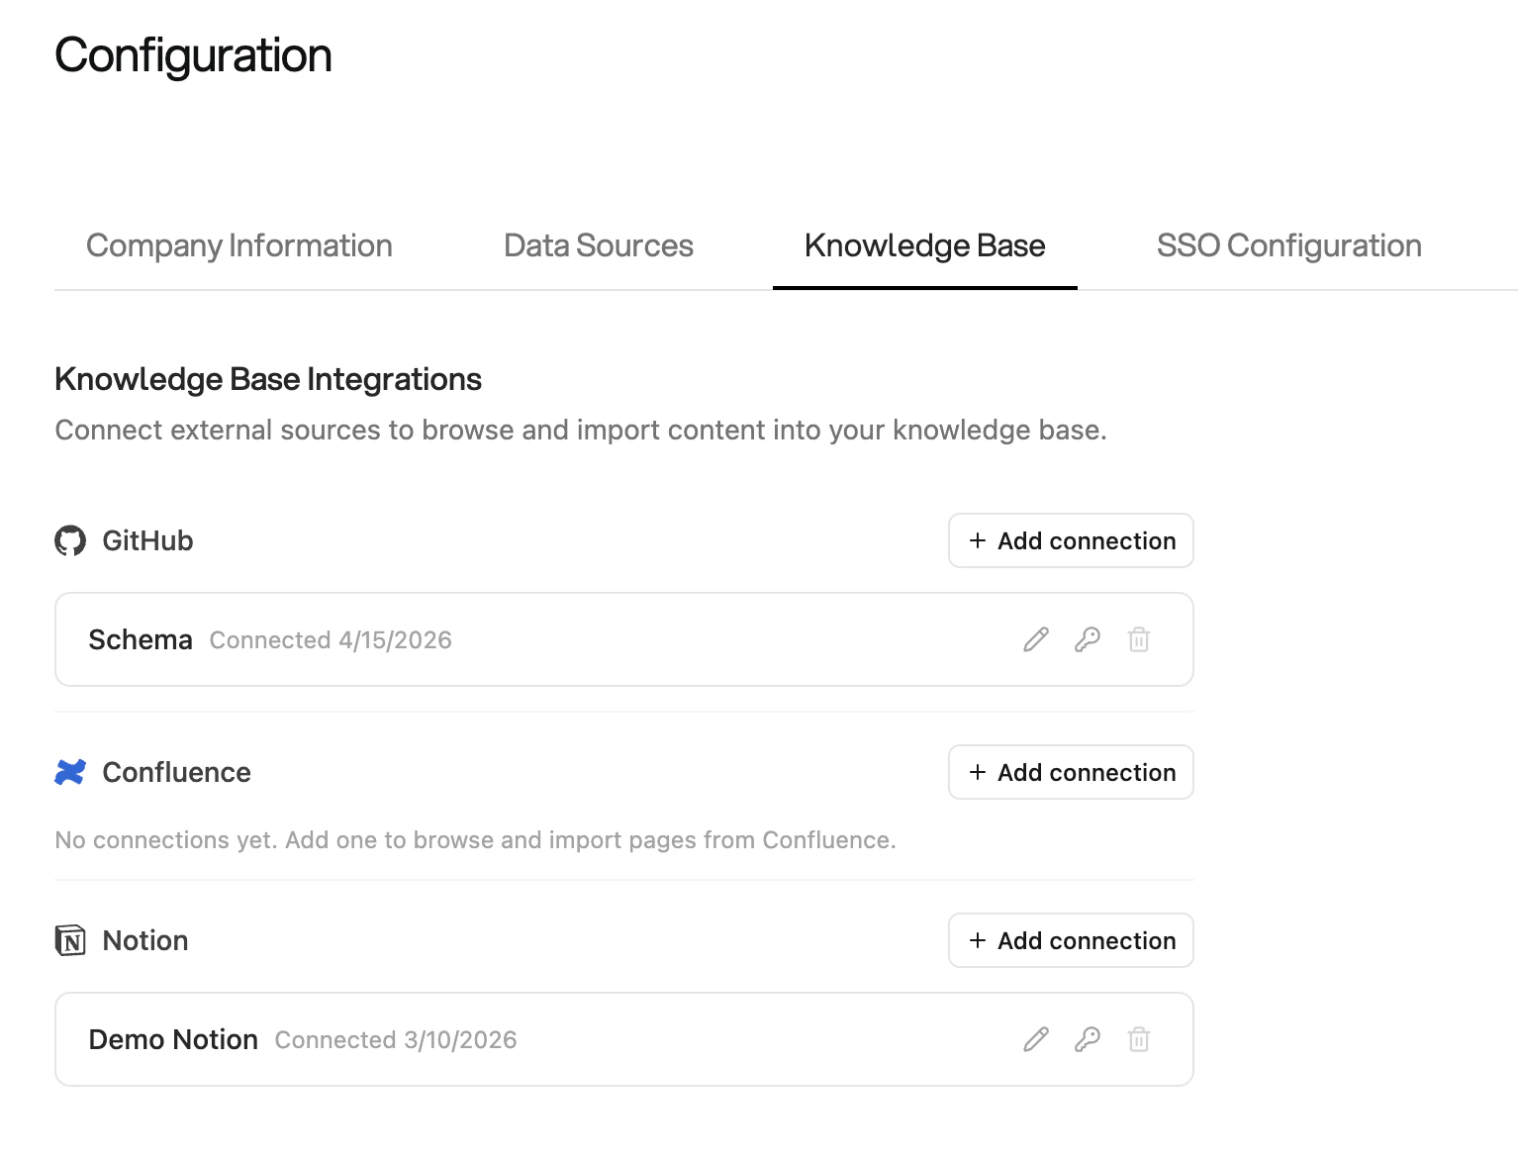The image size is (1518, 1158).
Task: Select the SSO Configuration tab
Action: (x=1288, y=245)
